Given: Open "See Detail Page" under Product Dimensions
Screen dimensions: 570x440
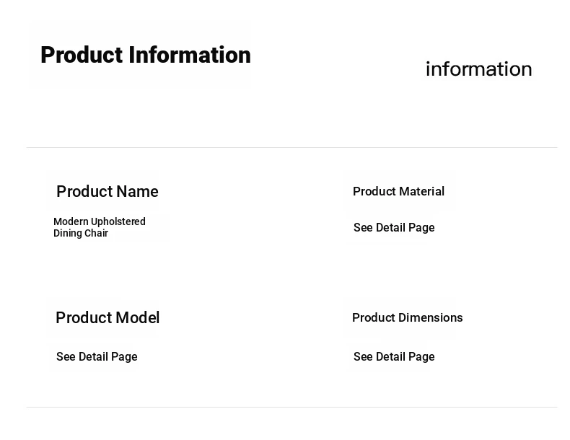Looking at the screenshot, I should [394, 357].
